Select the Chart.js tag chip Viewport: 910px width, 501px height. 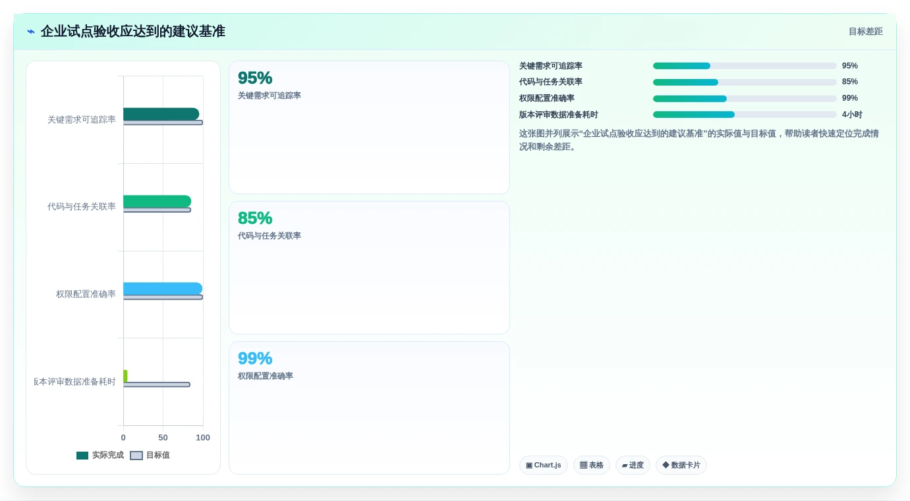coord(544,465)
